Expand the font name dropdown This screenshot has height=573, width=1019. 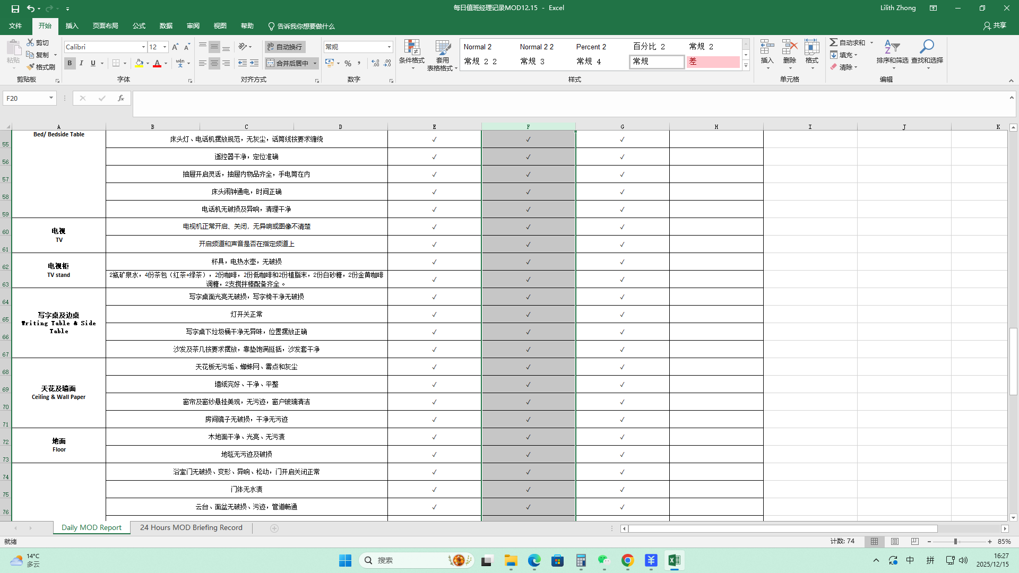pyautogui.click(x=143, y=47)
